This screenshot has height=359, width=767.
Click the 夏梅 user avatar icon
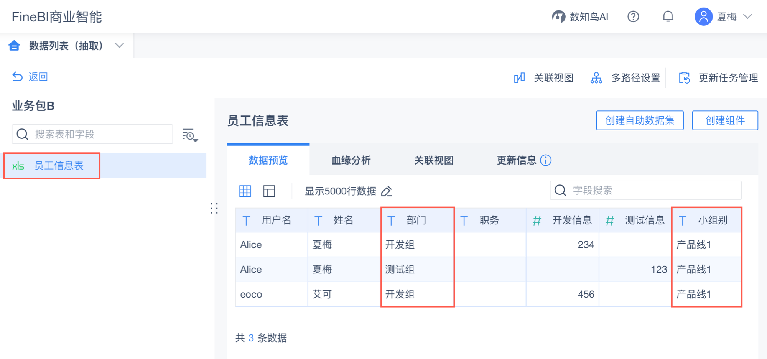click(x=703, y=17)
